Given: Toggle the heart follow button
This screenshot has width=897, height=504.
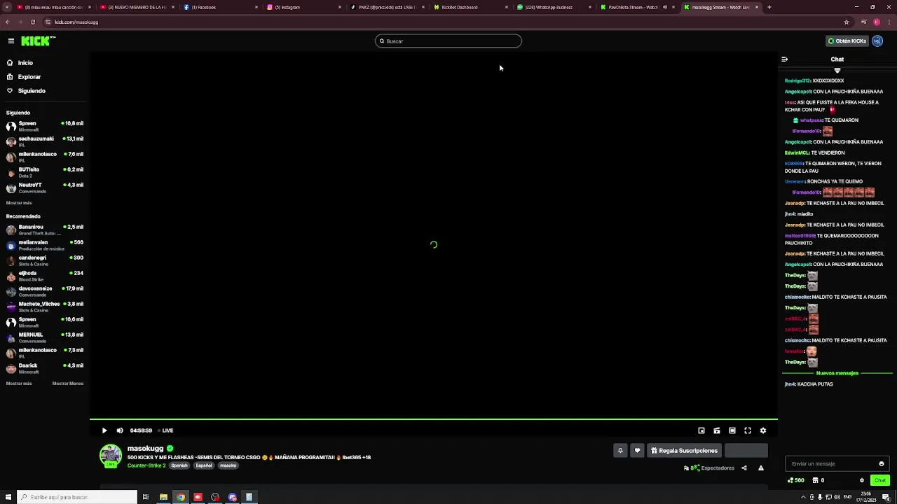Looking at the screenshot, I should pyautogui.click(x=637, y=451).
